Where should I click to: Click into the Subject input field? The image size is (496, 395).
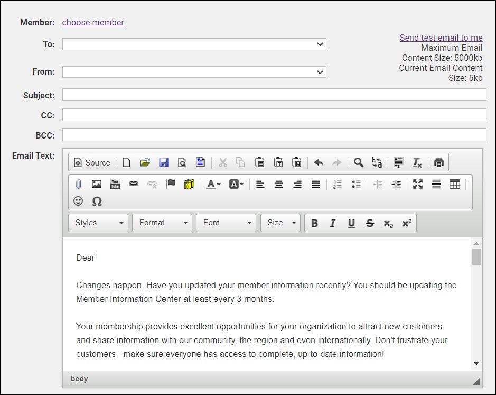point(274,95)
